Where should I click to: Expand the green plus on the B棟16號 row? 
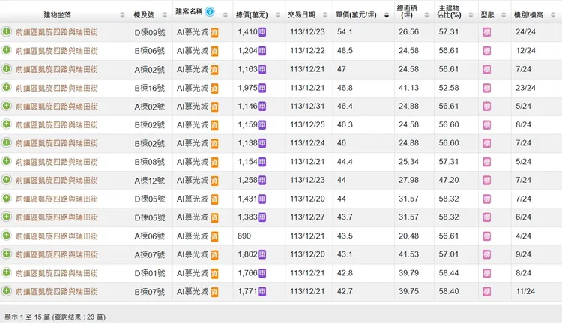click(x=7, y=87)
